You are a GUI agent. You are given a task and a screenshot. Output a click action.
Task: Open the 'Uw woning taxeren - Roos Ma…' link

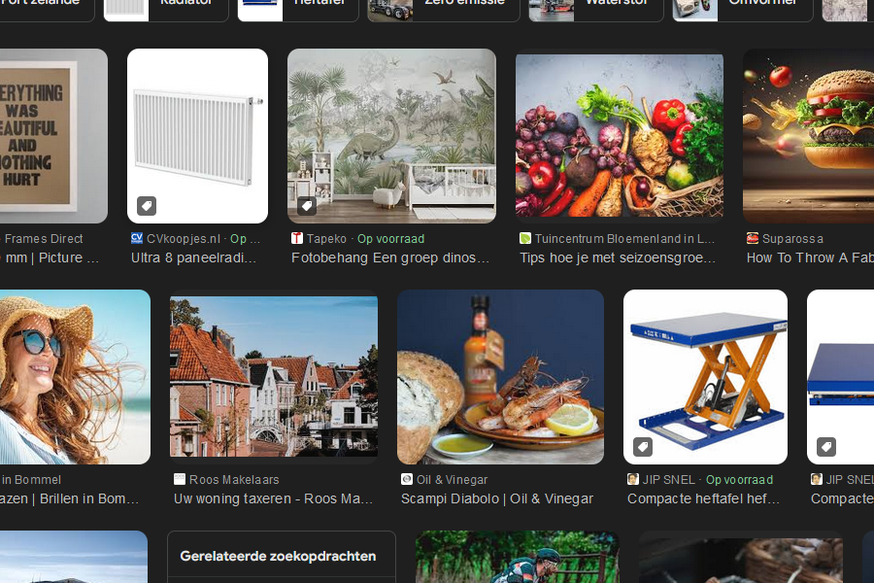(273, 498)
